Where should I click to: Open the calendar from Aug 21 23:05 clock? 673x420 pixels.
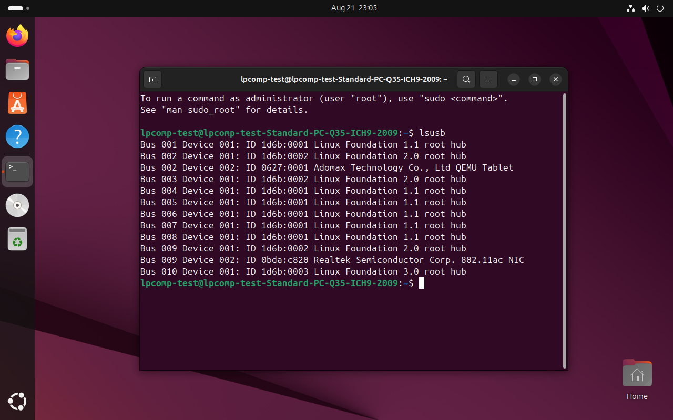354,8
